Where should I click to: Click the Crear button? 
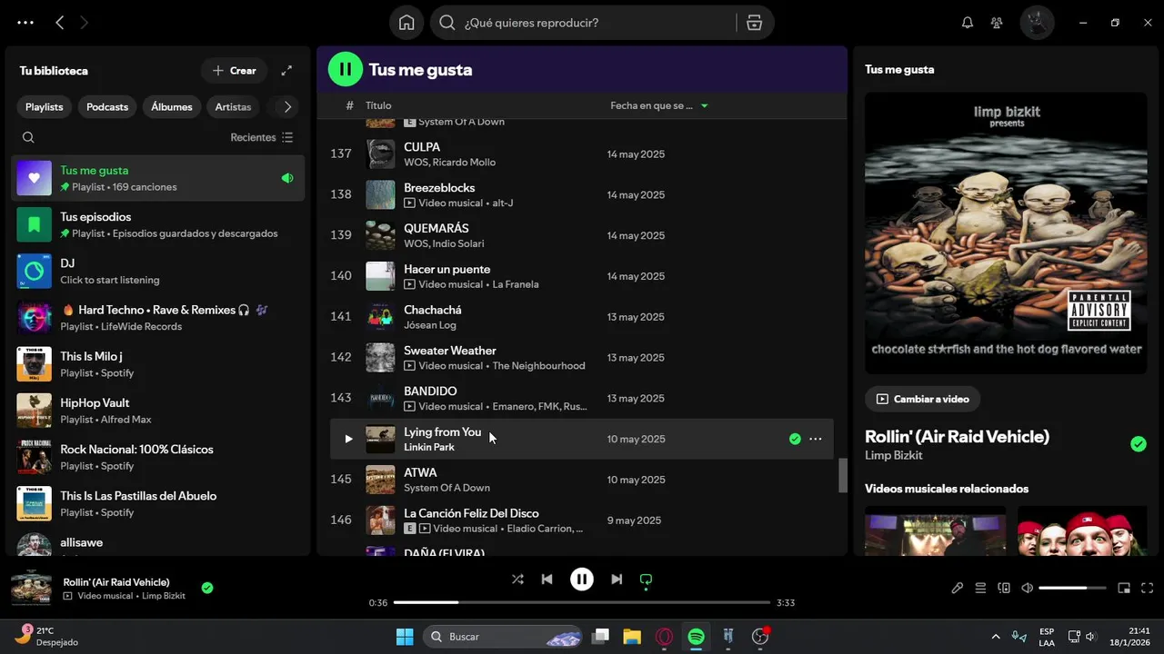[235, 70]
